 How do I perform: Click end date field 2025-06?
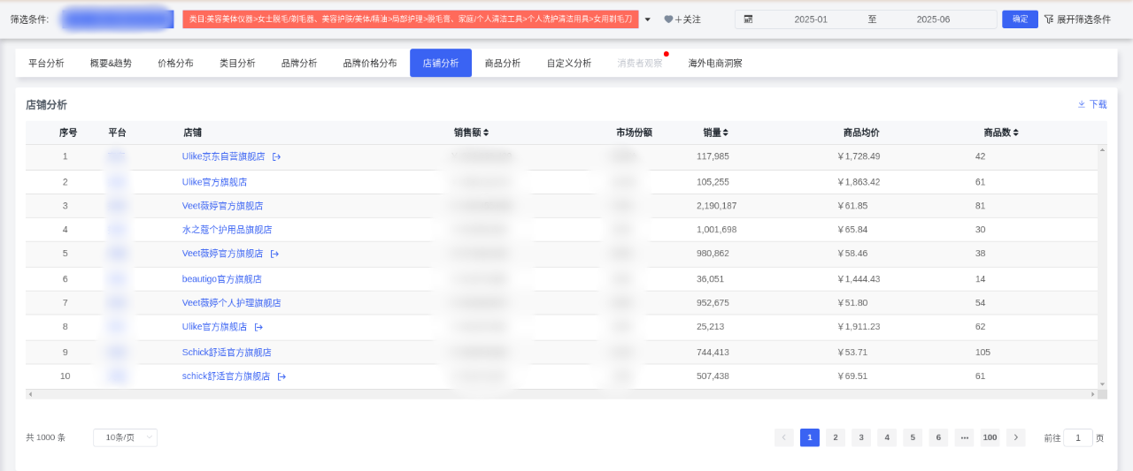click(933, 19)
